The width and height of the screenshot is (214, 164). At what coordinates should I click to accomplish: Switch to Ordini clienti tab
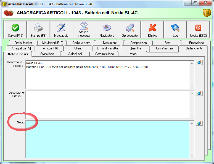194,48
